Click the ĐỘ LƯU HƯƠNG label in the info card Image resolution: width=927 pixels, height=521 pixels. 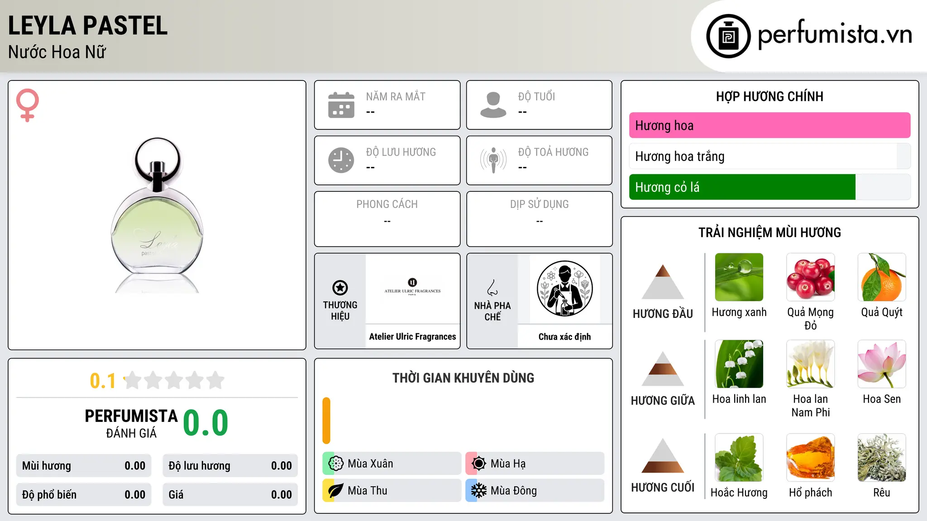(401, 152)
